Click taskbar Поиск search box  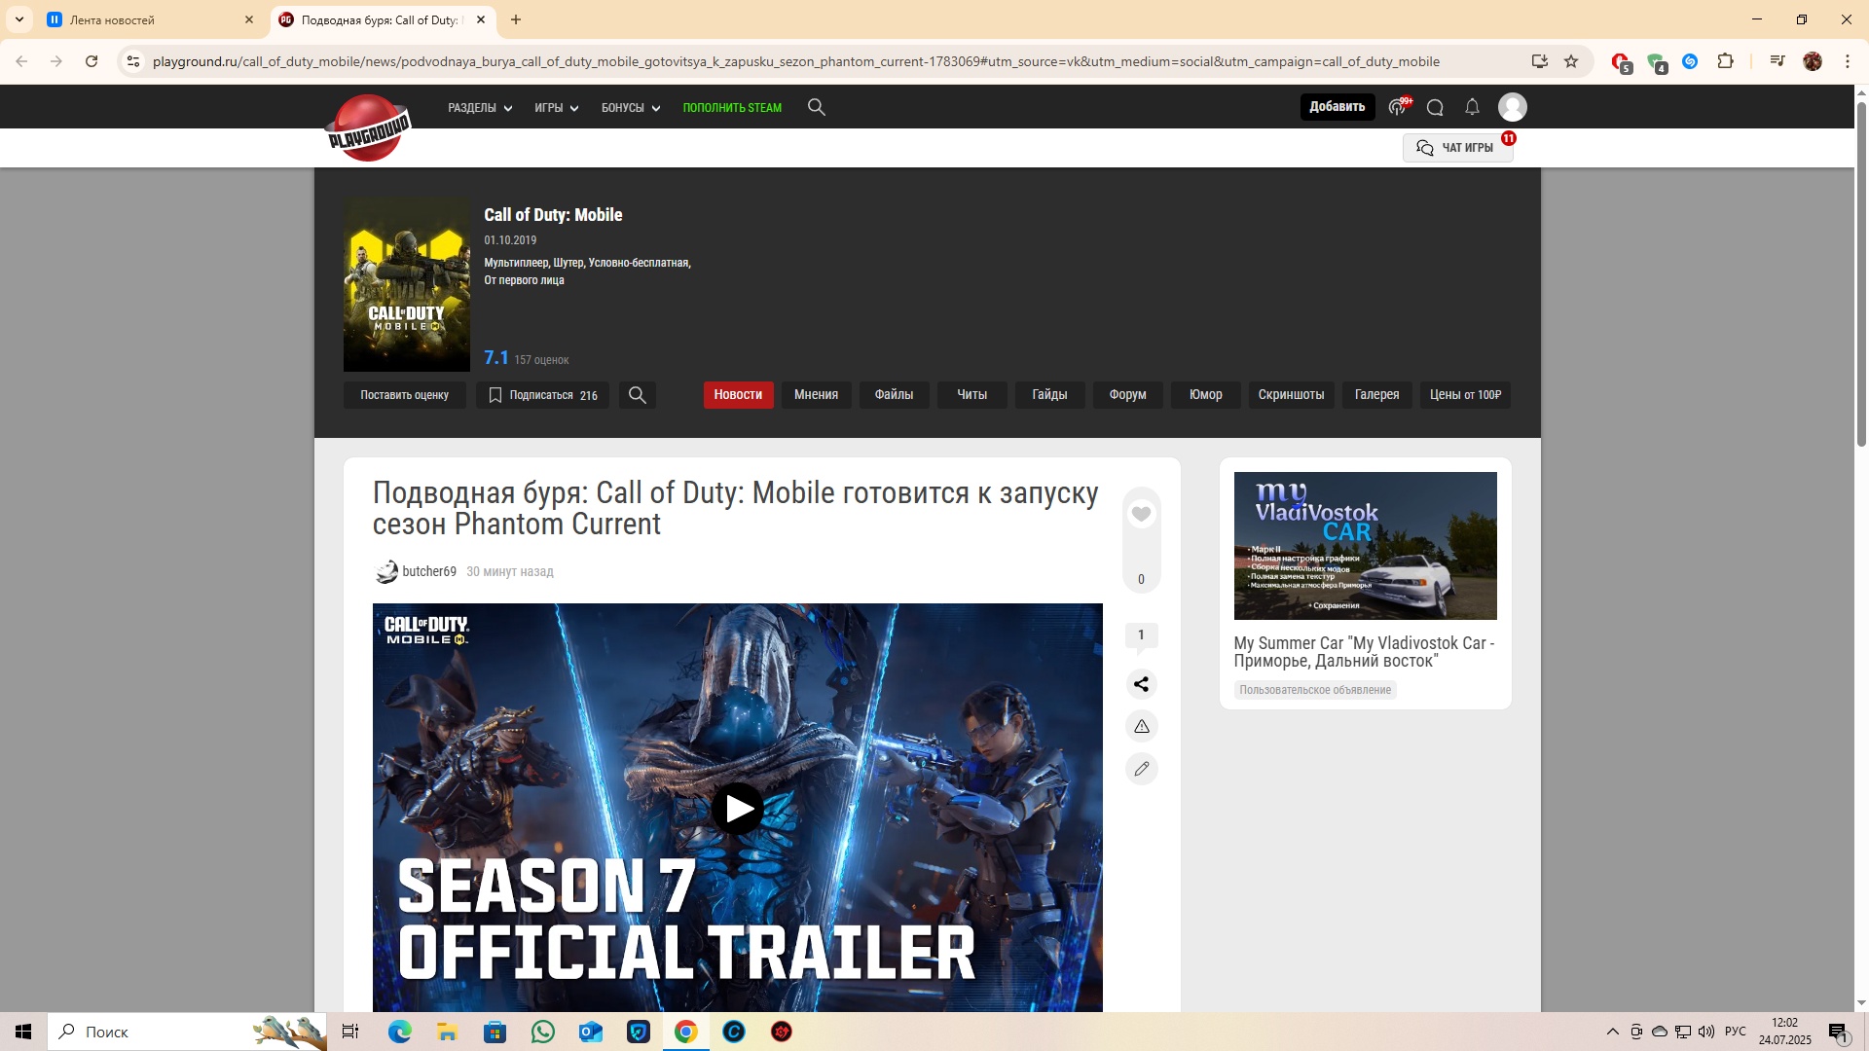[x=188, y=1032]
